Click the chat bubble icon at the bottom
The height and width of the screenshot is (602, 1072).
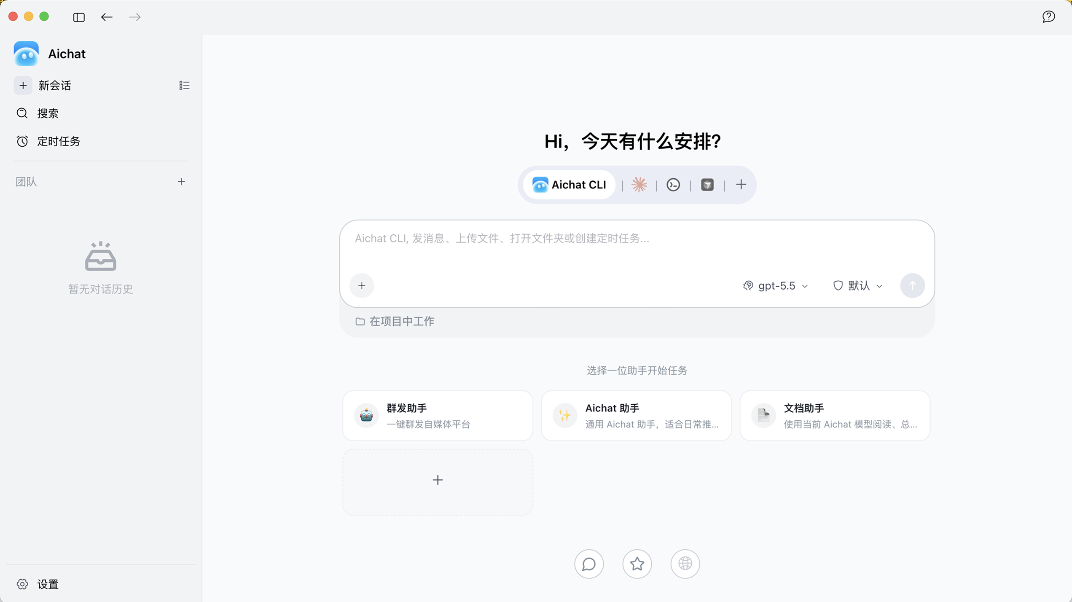coord(589,564)
